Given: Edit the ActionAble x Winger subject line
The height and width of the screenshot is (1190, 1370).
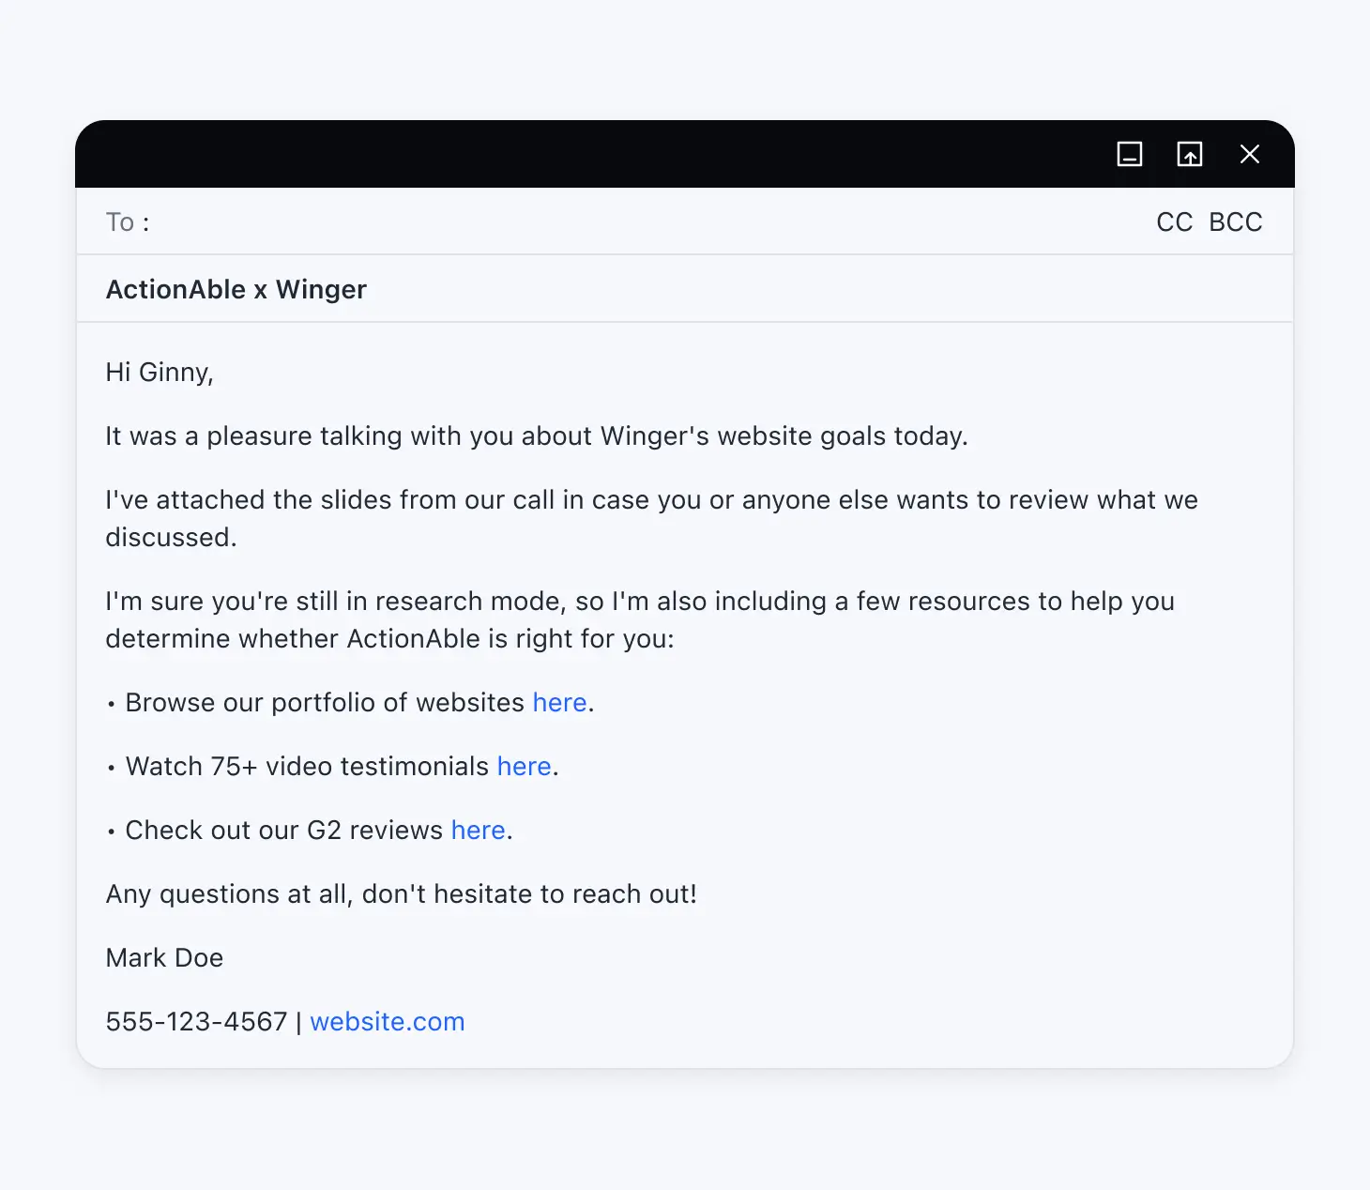Looking at the screenshot, I should tap(236, 289).
